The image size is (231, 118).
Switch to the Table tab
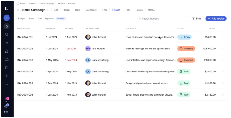(77, 10)
